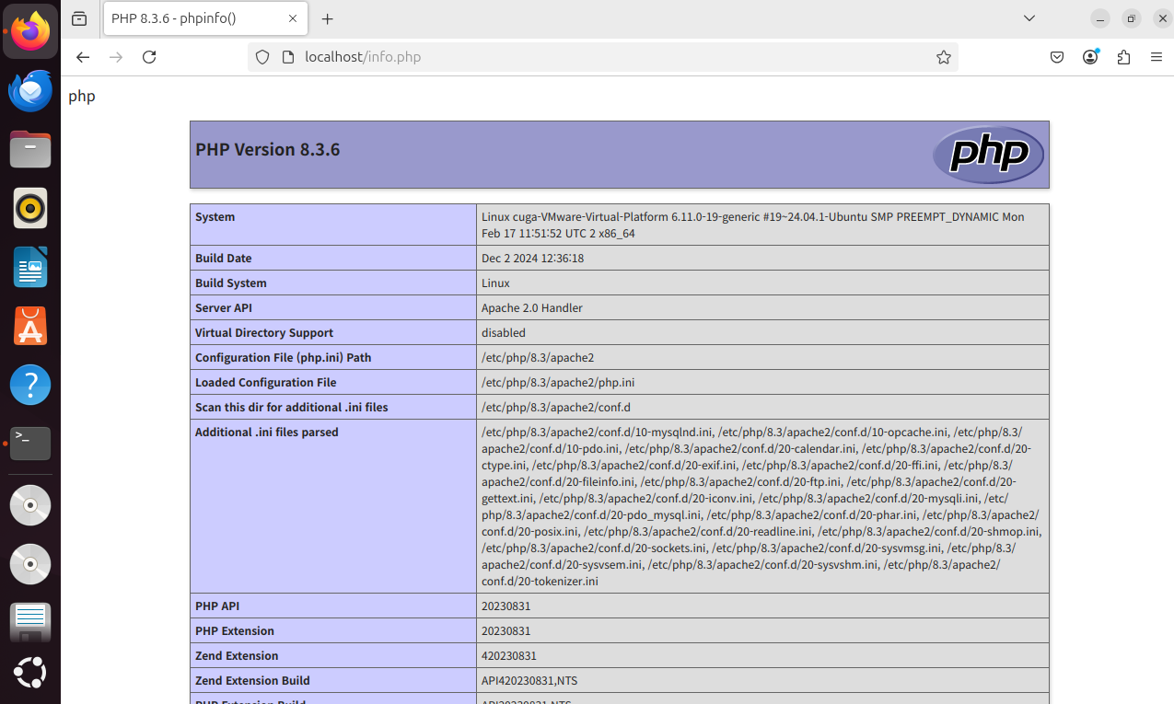Open the Extensions puzzle icon
This screenshot has width=1174, height=704.
[x=1123, y=57]
